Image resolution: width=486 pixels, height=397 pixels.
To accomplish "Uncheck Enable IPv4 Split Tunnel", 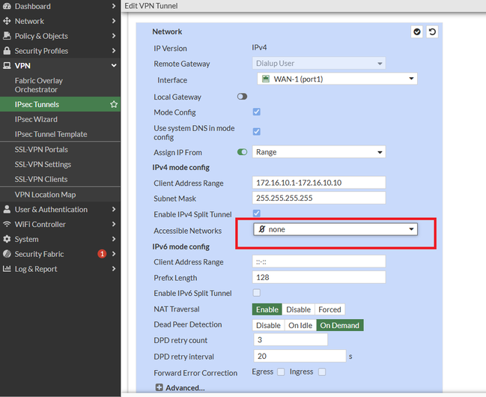I will pos(257,213).
